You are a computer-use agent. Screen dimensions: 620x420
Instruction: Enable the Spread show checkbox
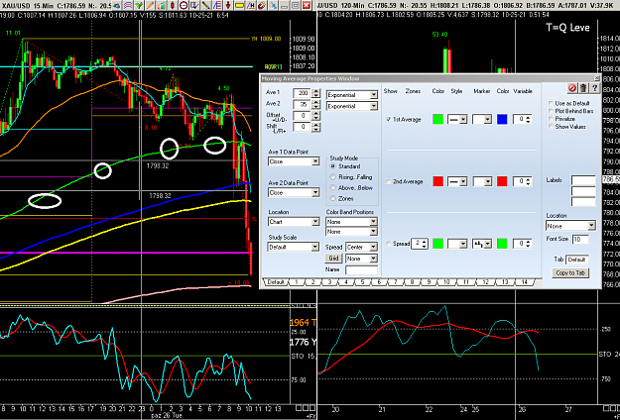(x=388, y=244)
